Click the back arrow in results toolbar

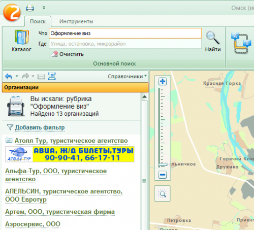pos(9,76)
